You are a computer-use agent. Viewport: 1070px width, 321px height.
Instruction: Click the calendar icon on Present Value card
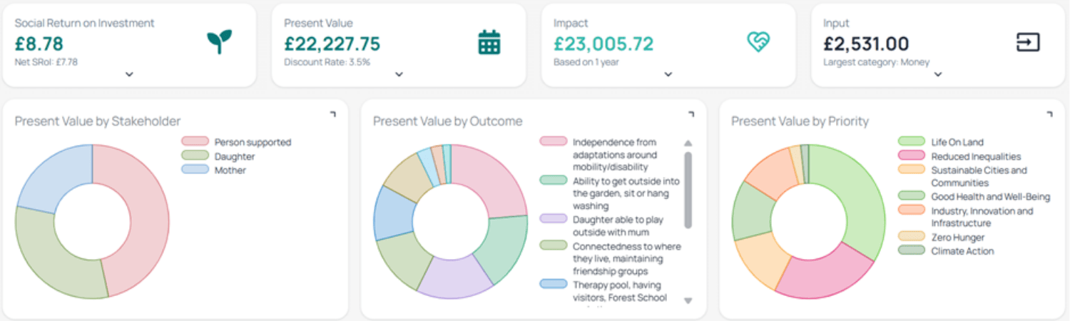489,42
